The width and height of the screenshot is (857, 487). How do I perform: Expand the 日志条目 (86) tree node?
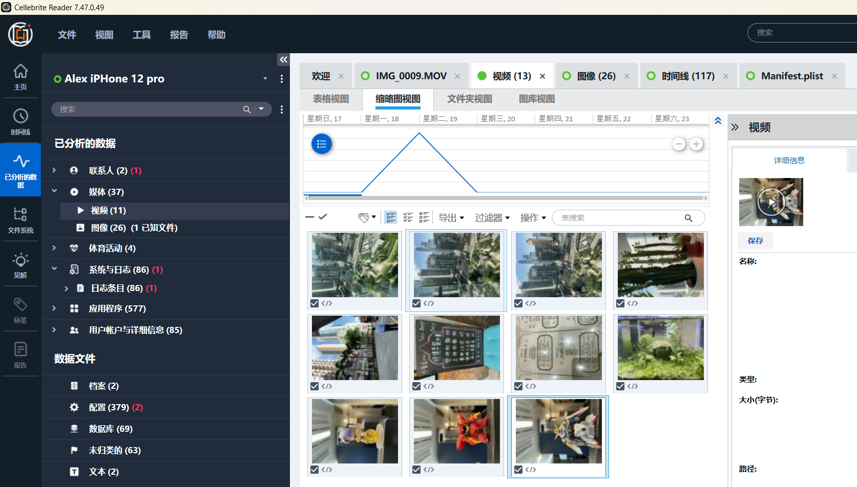pos(67,289)
